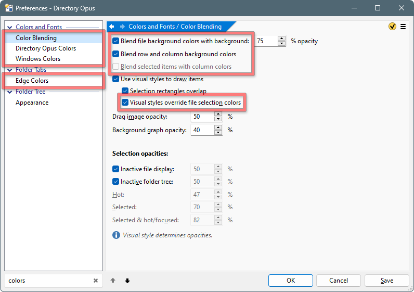414x292 pixels.
Task: Click the Selection opacities heading
Action: click(140, 154)
